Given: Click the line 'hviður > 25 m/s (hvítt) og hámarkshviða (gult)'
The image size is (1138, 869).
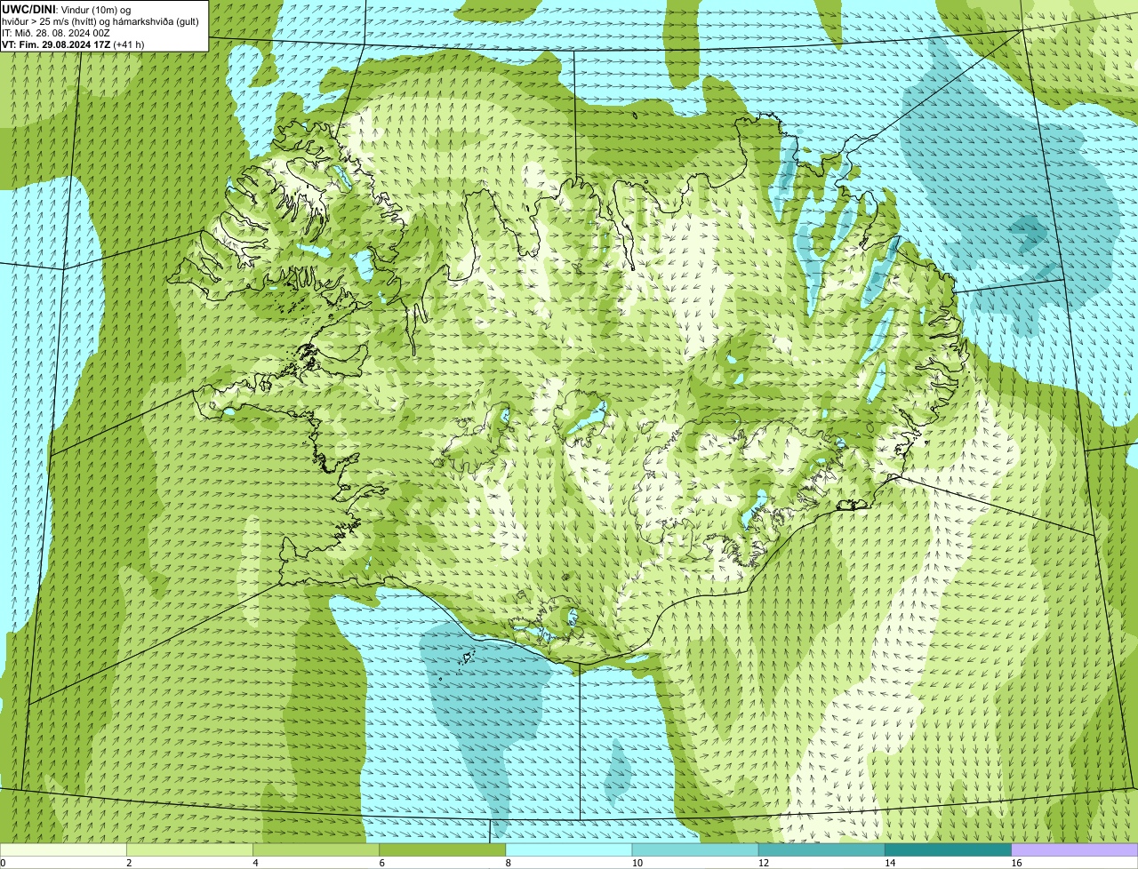Looking at the screenshot, I should tap(100, 20).
